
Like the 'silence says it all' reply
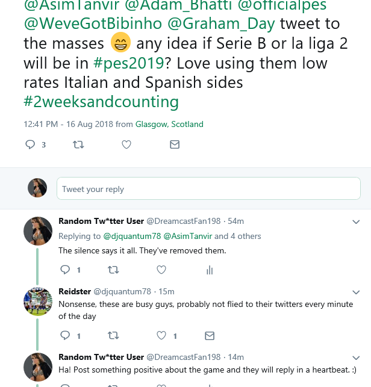click(161, 270)
